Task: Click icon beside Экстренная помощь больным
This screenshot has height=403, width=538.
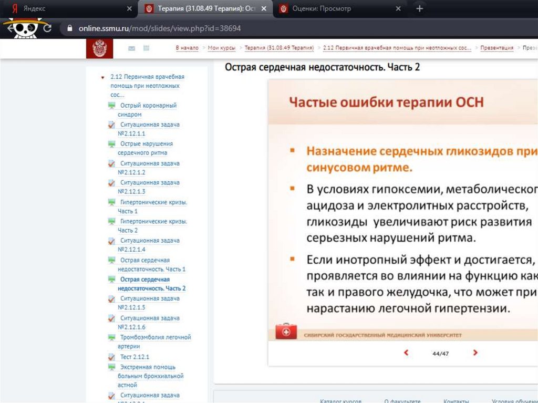Action: pyautogui.click(x=112, y=367)
